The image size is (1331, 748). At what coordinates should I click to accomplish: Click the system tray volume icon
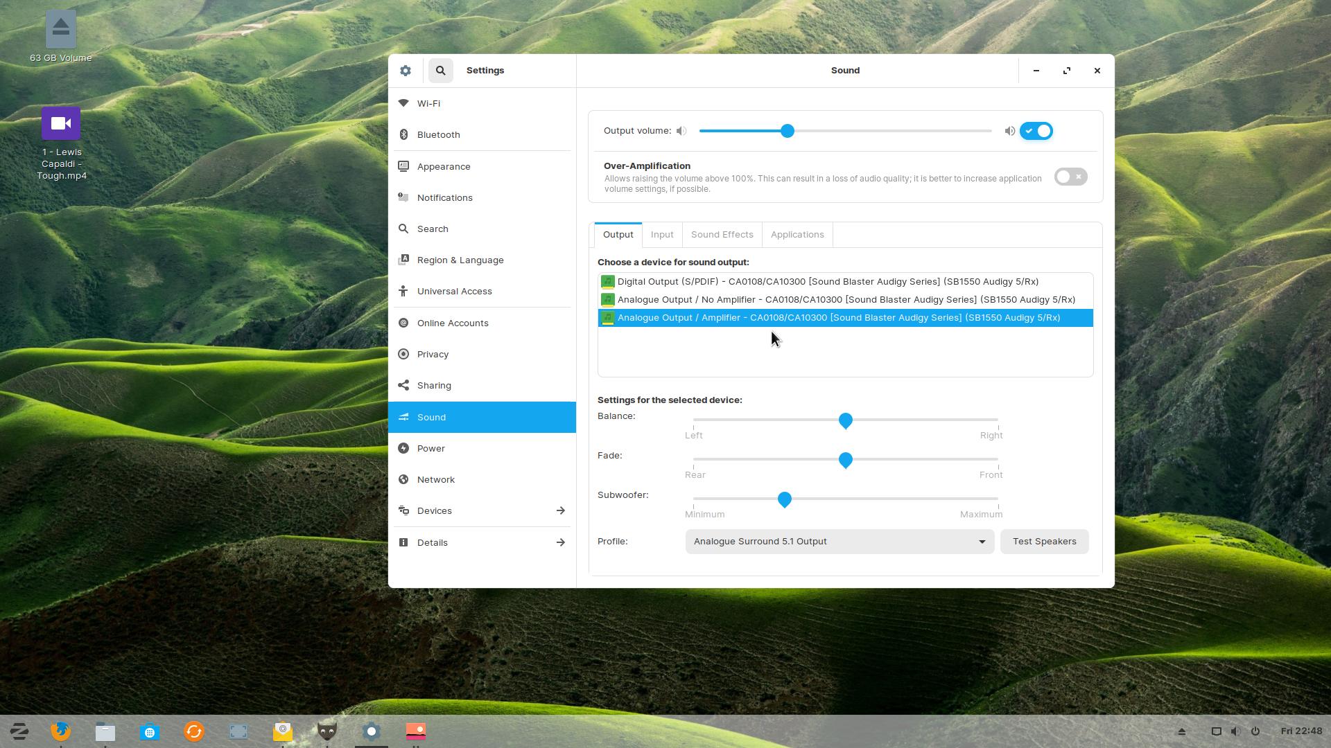[1235, 731]
